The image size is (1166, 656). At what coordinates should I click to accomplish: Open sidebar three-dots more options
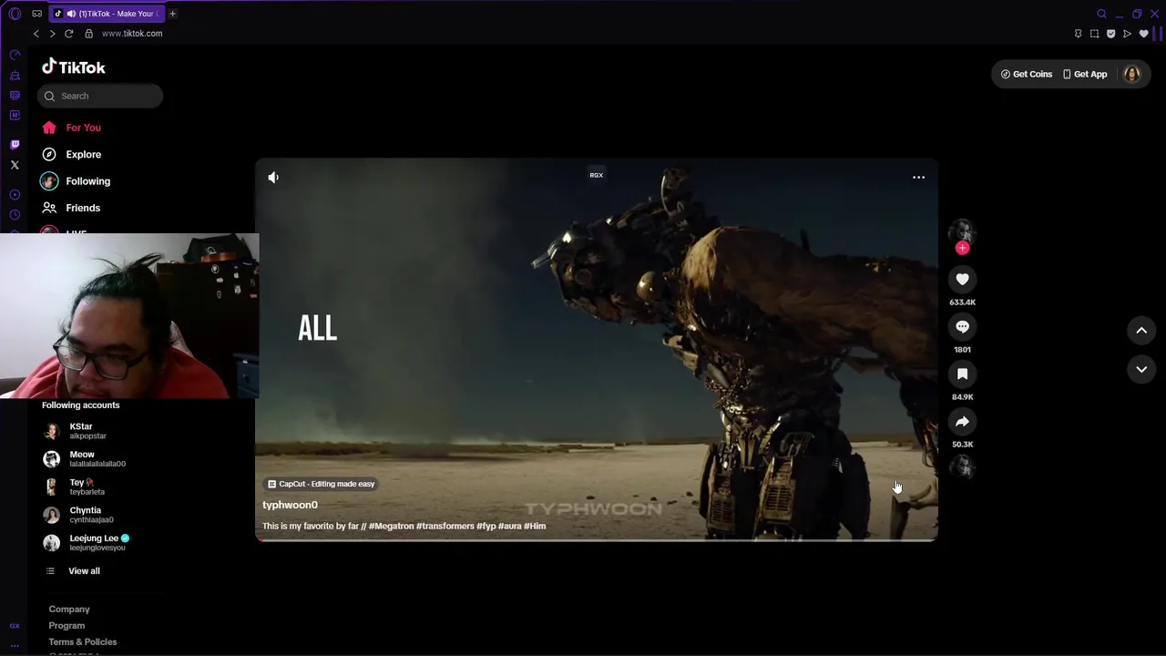tap(15, 645)
